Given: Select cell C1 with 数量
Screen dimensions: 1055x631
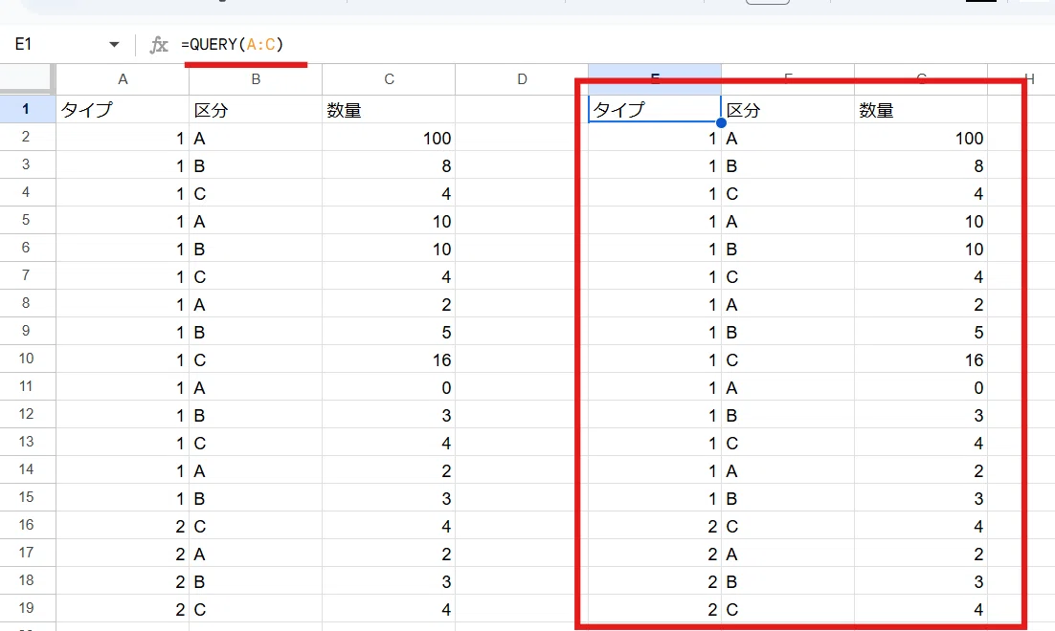Looking at the screenshot, I should click(389, 109).
